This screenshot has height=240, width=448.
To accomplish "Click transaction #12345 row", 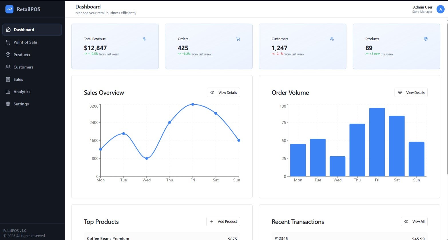I will (x=350, y=237).
